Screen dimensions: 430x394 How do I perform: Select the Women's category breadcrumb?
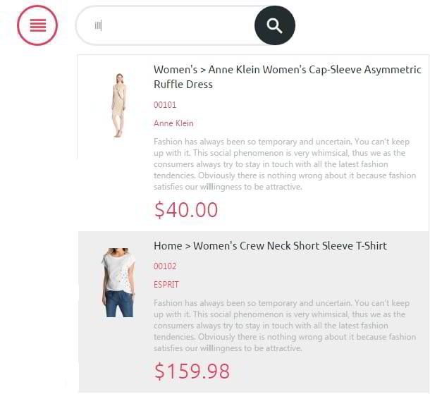coord(176,70)
